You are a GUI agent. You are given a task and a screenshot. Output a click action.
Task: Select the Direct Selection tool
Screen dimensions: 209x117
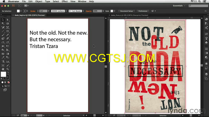click(8, 20)
